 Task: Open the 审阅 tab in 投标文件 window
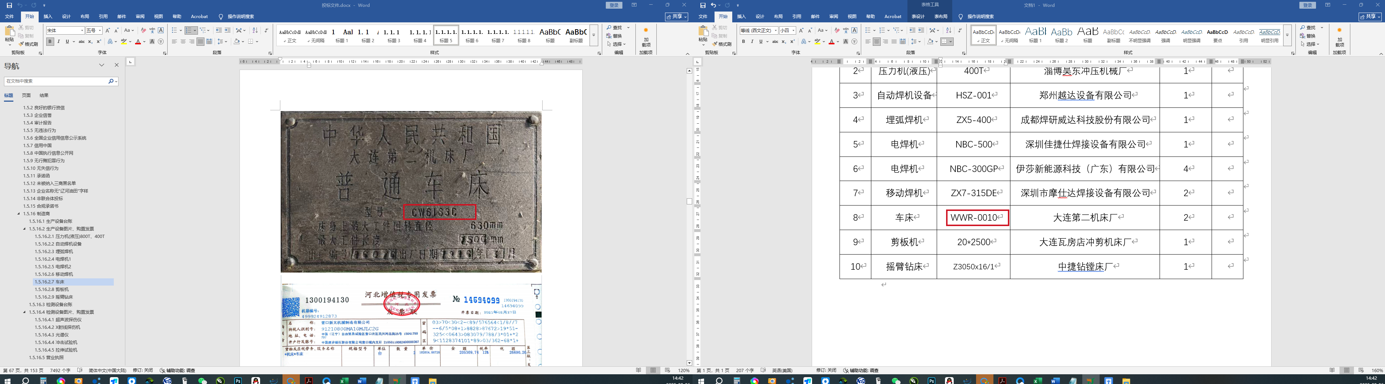click(x=140, y=17)
